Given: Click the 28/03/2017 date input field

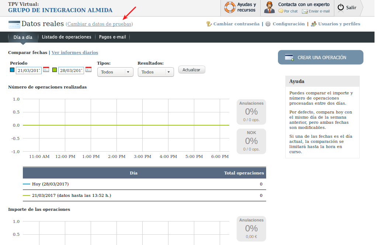Looking at the screenshot, I should coord(71,71).
